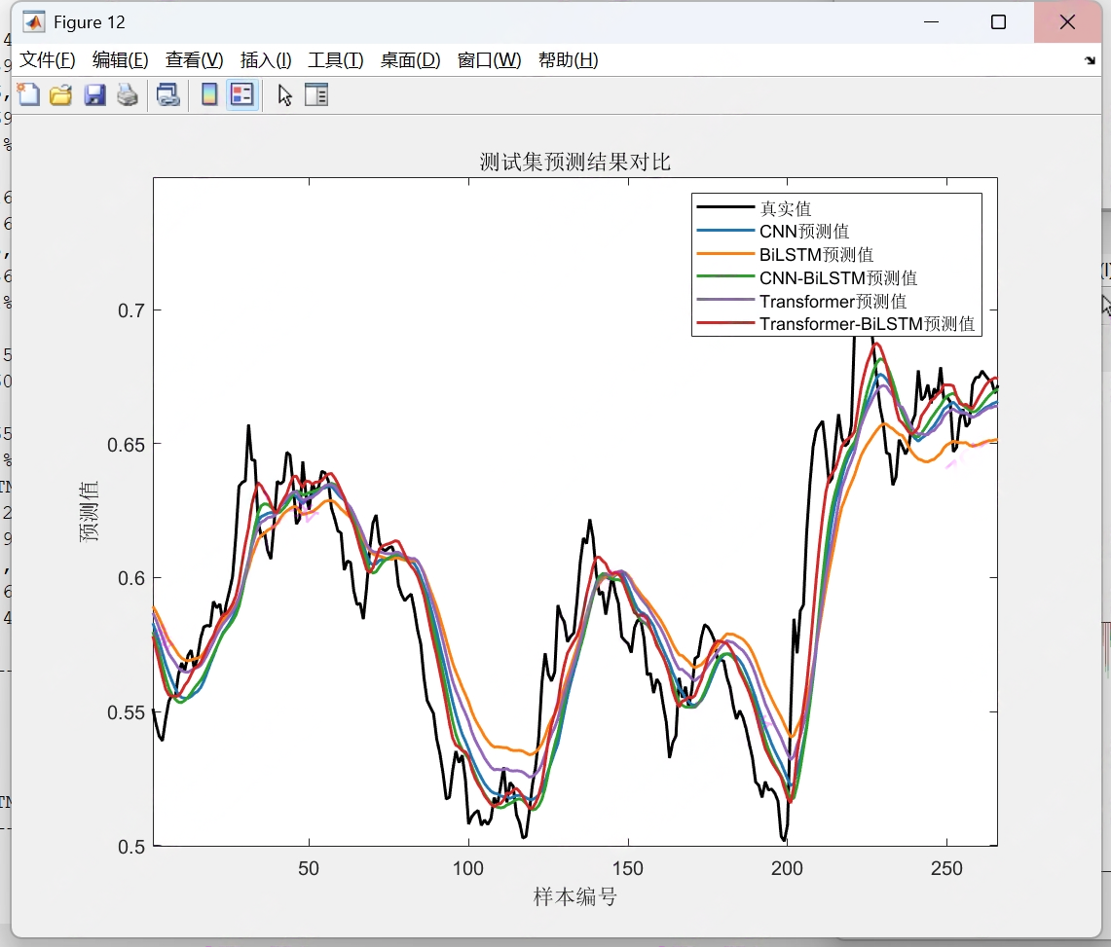The image size is (1111, 947).
Task: Print the figure
Action: 127,94
